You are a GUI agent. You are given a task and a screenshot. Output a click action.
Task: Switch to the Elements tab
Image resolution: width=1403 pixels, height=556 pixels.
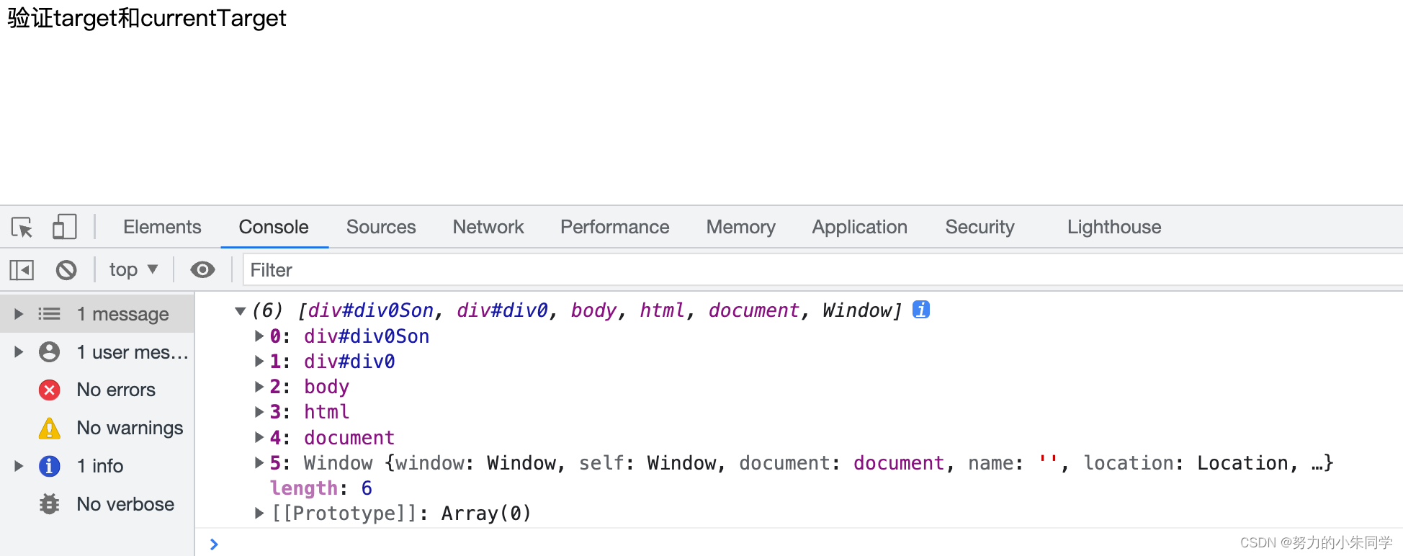(162, 228)
